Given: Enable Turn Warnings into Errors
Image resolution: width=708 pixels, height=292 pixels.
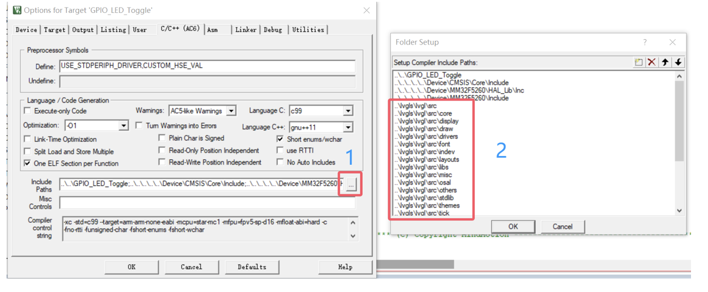Looking at the screenshot, I should click(139, 125).
